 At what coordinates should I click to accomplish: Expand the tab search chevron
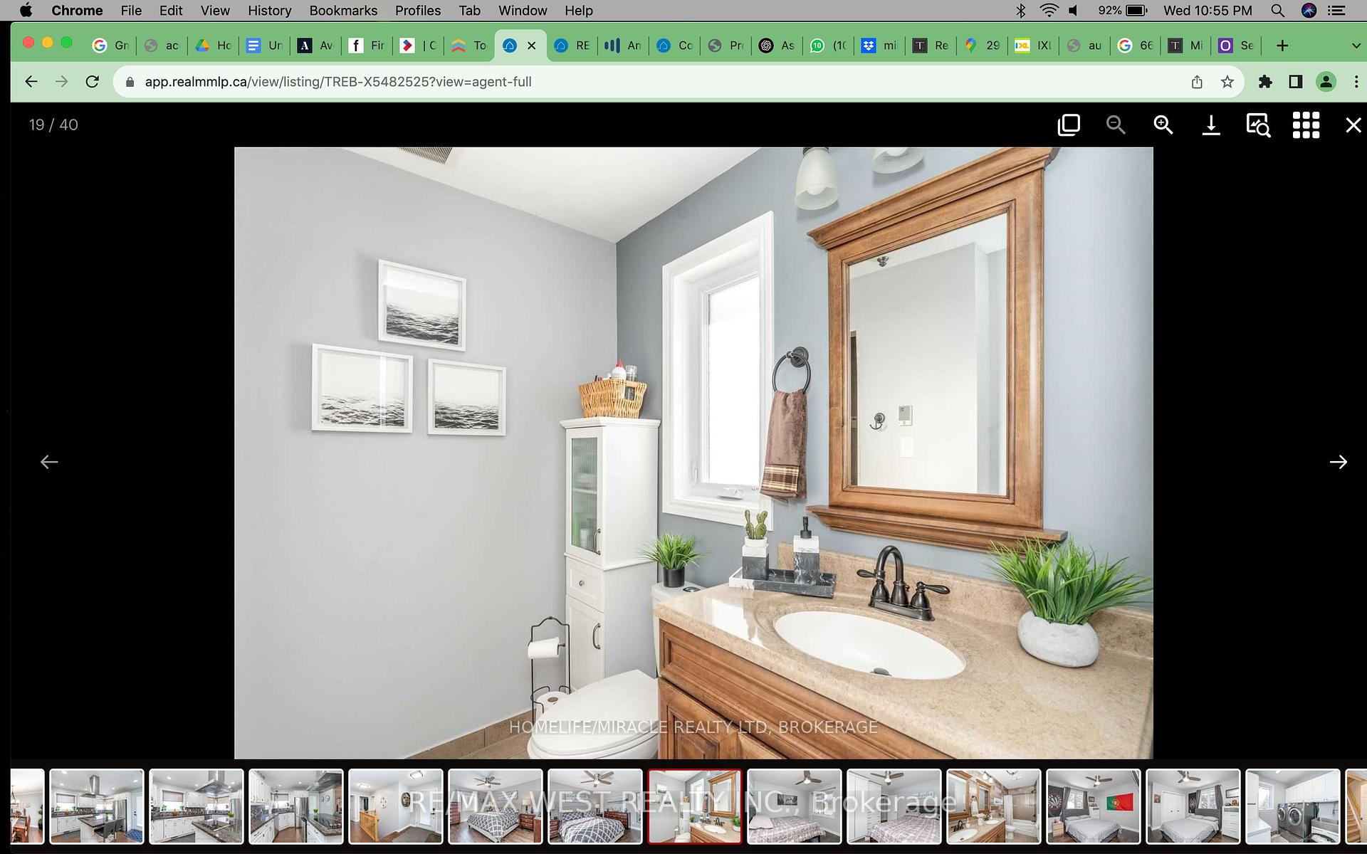[1356, 46]
